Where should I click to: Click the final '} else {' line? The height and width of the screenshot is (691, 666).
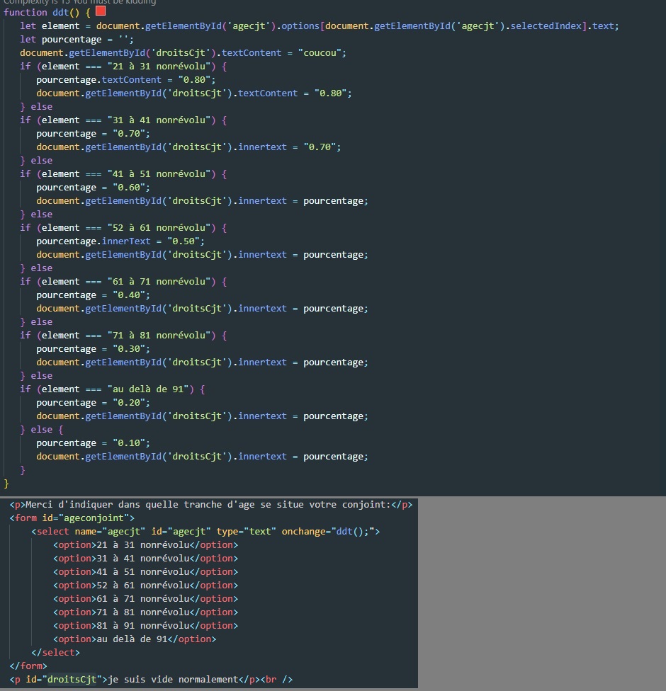pyautogui.click(x=42, y=429)
